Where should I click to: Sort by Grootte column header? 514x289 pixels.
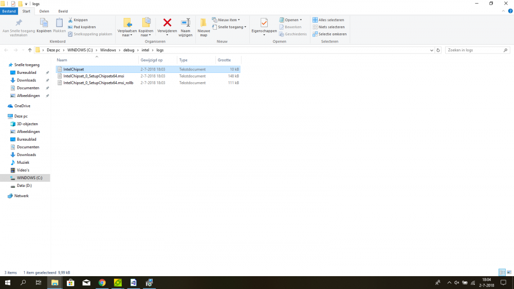(x=228, y=60)
